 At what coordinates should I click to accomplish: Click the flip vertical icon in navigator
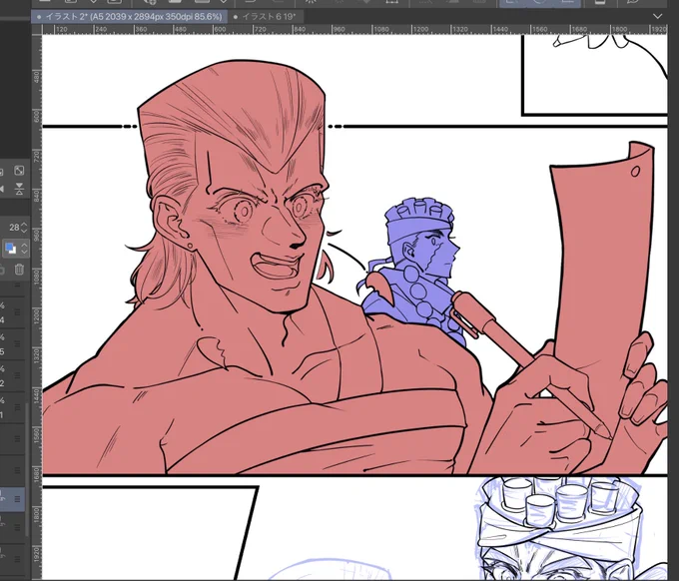(x=19, y=189)
